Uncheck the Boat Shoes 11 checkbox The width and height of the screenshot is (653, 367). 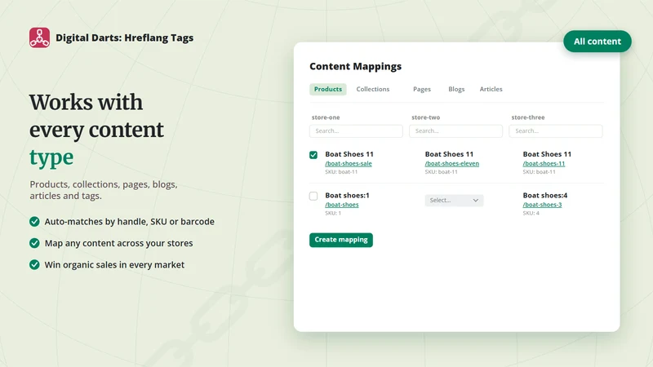(x=313, y=155)
